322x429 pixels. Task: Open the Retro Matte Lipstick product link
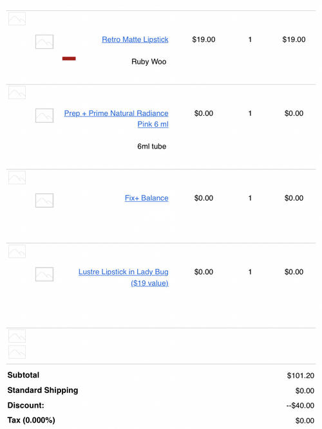[135, 40]
